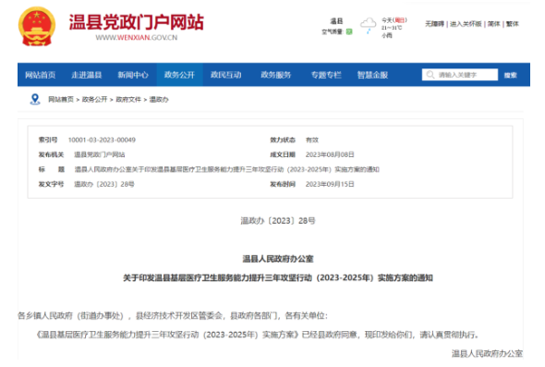Switch to 进入关怀版 care mode
The image size is (545, 367).
pos(466,24)
